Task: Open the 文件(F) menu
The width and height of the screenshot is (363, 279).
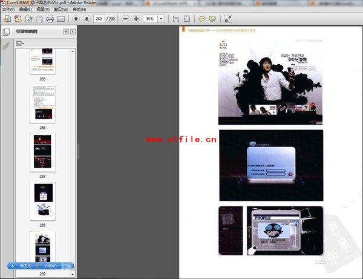Action: 8,10
